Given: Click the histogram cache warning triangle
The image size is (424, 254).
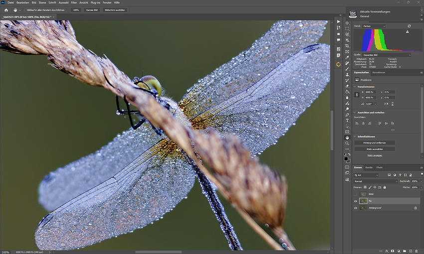Looking at the screenshot, I should click(x=407, y=32).
